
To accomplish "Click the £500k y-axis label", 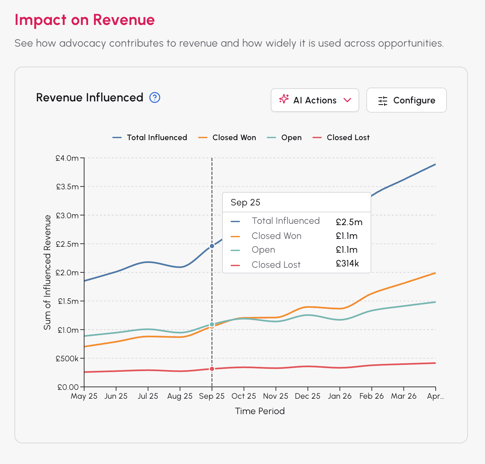I will [67, 359].
